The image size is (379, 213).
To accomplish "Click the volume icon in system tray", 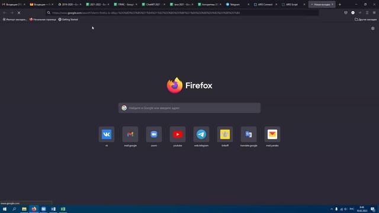I will pyautogui.click(x=346, y=209).
